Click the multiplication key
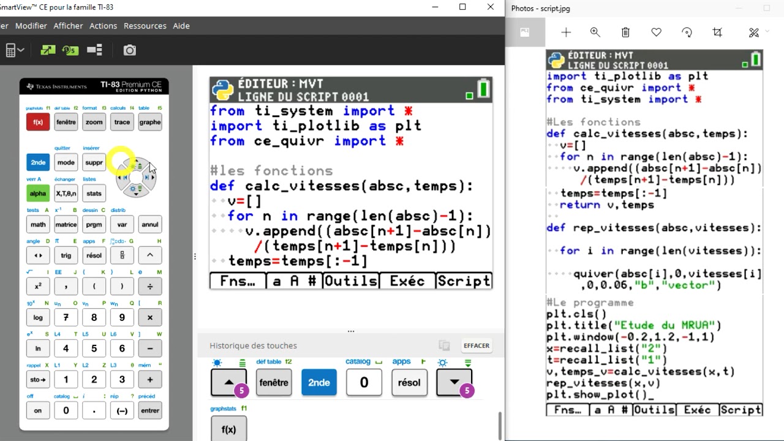The height and width of the screenshot is (441, 784). (x=150, y=317)
